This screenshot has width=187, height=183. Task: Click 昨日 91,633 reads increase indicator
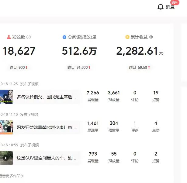(x=79, y=68)
